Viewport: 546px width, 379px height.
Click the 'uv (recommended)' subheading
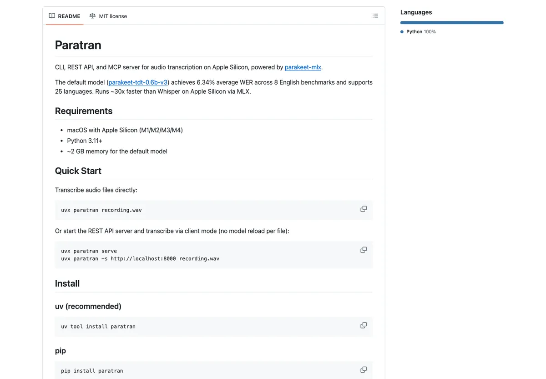88,306
